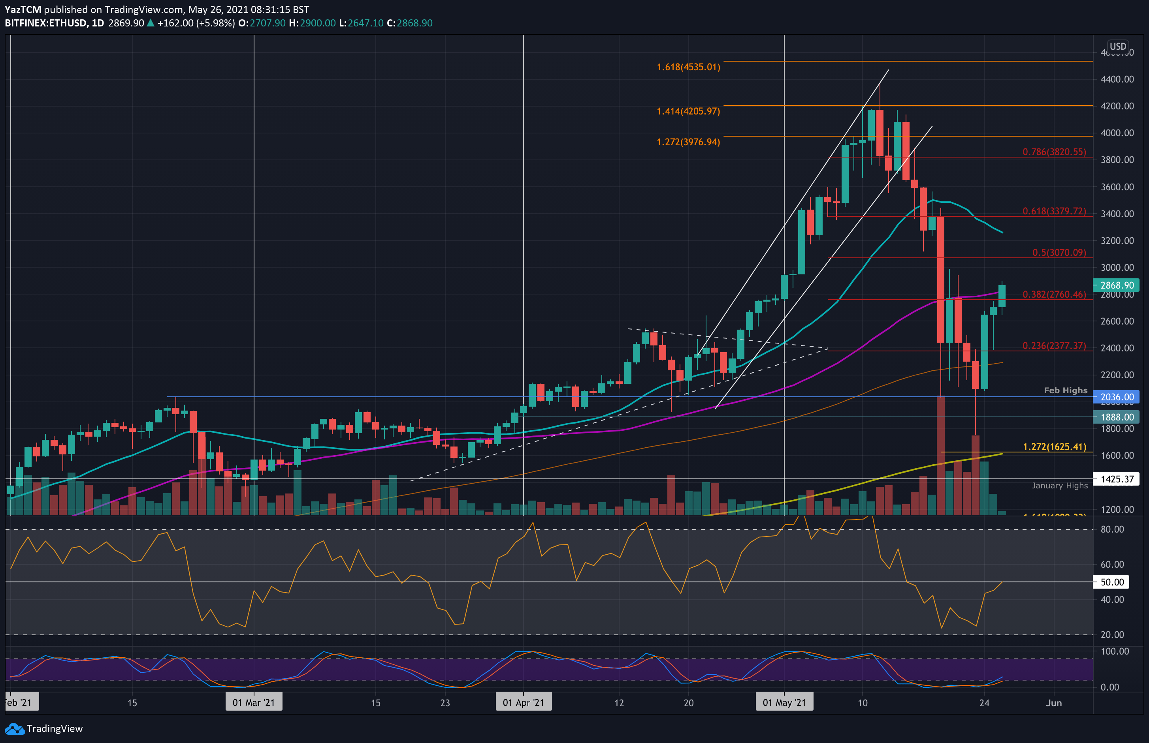Click the 0.5(3070.09) retracement label
This screenshot has height=743, width=1149.
pos(1059,253)
